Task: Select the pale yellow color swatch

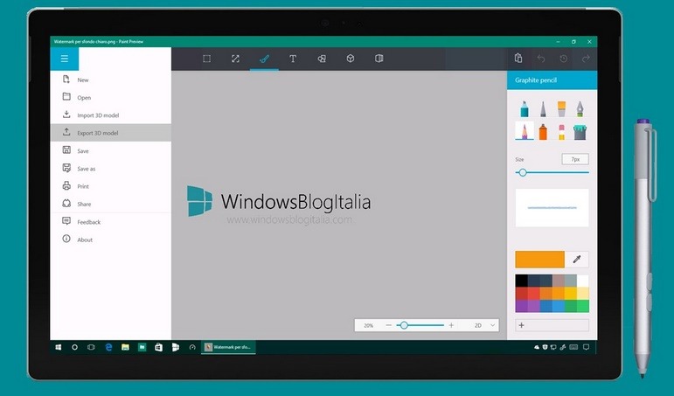Action: pyautogui.click(x=583, y=293)
